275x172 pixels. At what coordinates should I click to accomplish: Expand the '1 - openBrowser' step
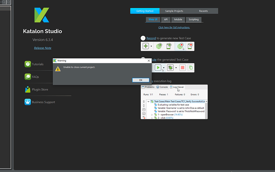pyautogui.click(x=152, y=115)
